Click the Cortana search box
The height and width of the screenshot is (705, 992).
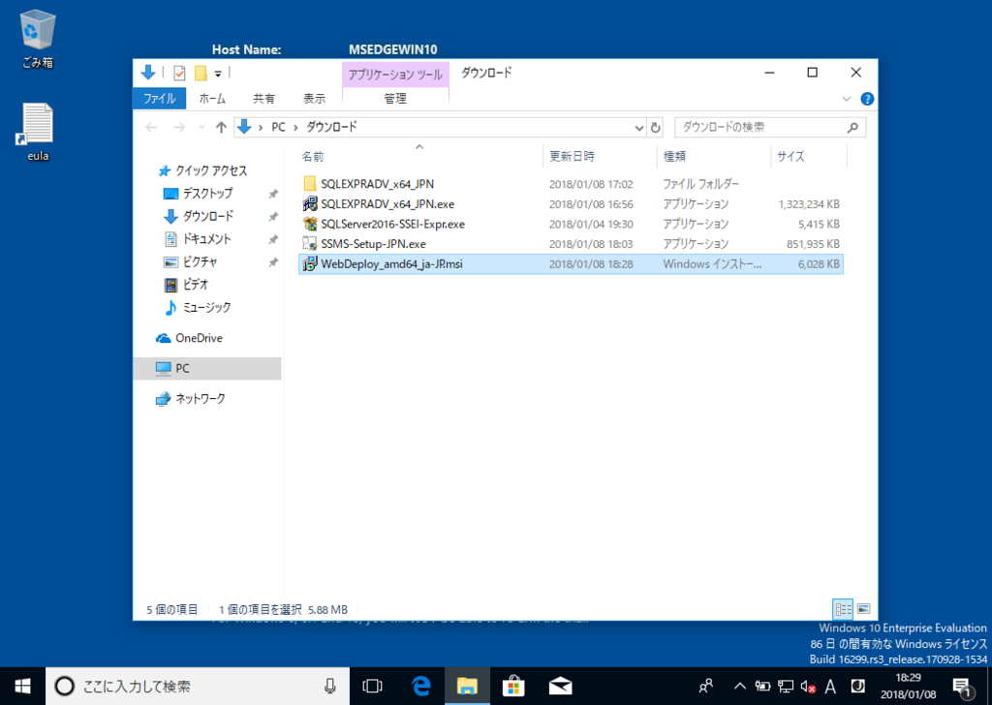tap(198, 686)
